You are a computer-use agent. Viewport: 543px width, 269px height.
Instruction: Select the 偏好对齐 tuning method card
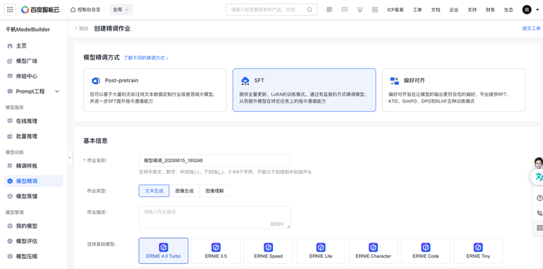click(454, 90)
